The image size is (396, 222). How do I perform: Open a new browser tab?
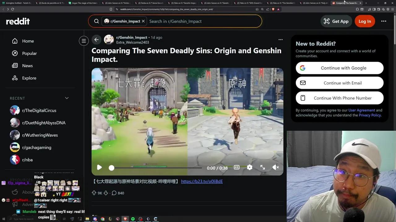point(366,3)
